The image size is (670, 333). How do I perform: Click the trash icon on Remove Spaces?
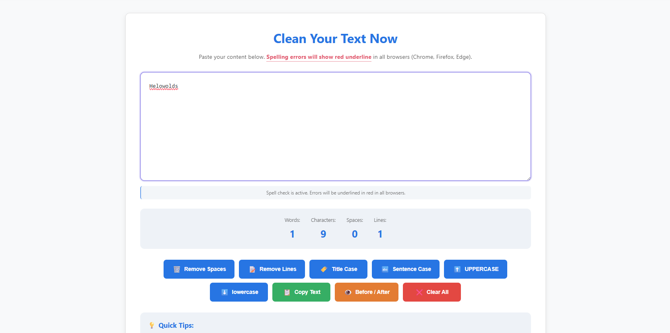click(176, 269)
